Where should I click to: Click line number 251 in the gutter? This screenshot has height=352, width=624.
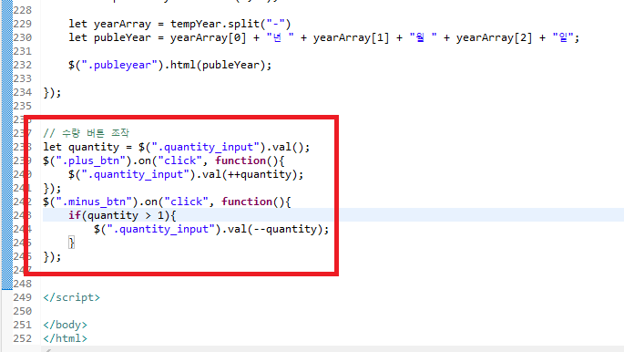pyautogui.click(x=22, y=325)
